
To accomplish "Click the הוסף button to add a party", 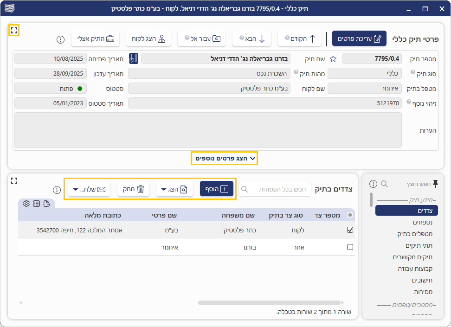I will (x=217, y=189).
